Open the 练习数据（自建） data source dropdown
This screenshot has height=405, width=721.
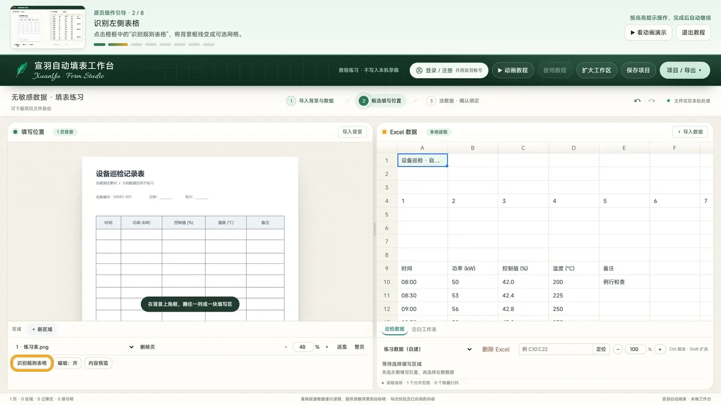point(428,349)
